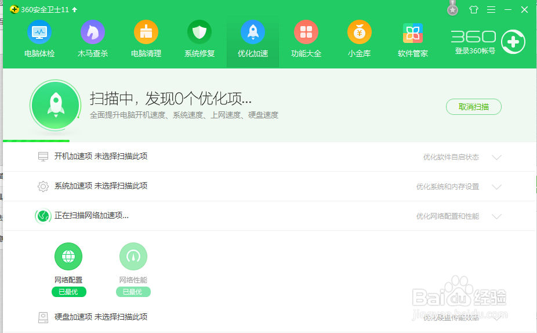This screenshot has height=333, width=537.
Task: Click the 360 logo icon in title bar
Action: point(14,10)
